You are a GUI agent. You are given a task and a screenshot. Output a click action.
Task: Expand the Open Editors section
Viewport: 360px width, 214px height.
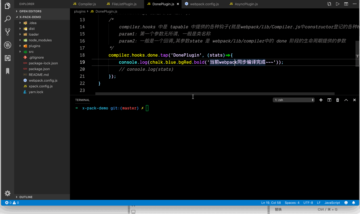[42, 11]
